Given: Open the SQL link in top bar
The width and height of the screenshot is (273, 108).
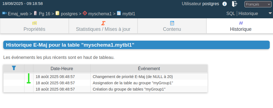Looking at the screenshot, I should pyautogui.click(x=231, y=13).
